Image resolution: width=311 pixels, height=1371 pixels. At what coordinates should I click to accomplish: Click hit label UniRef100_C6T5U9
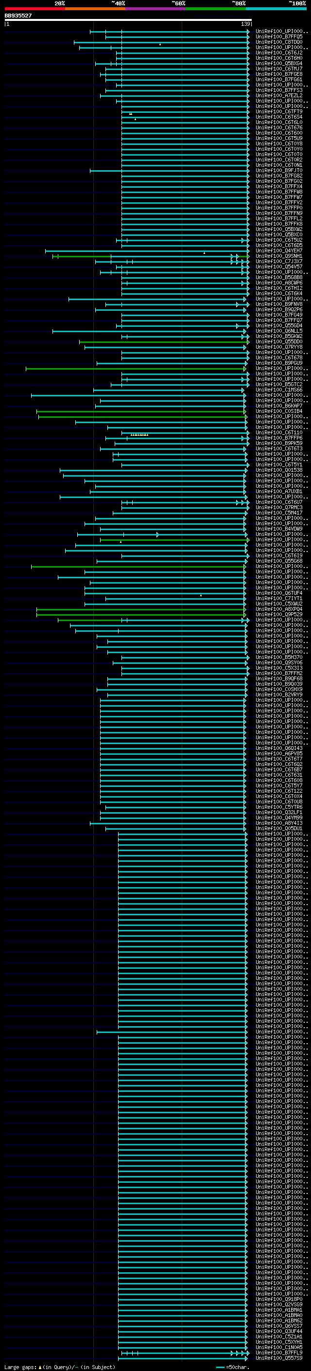point(279,139)
